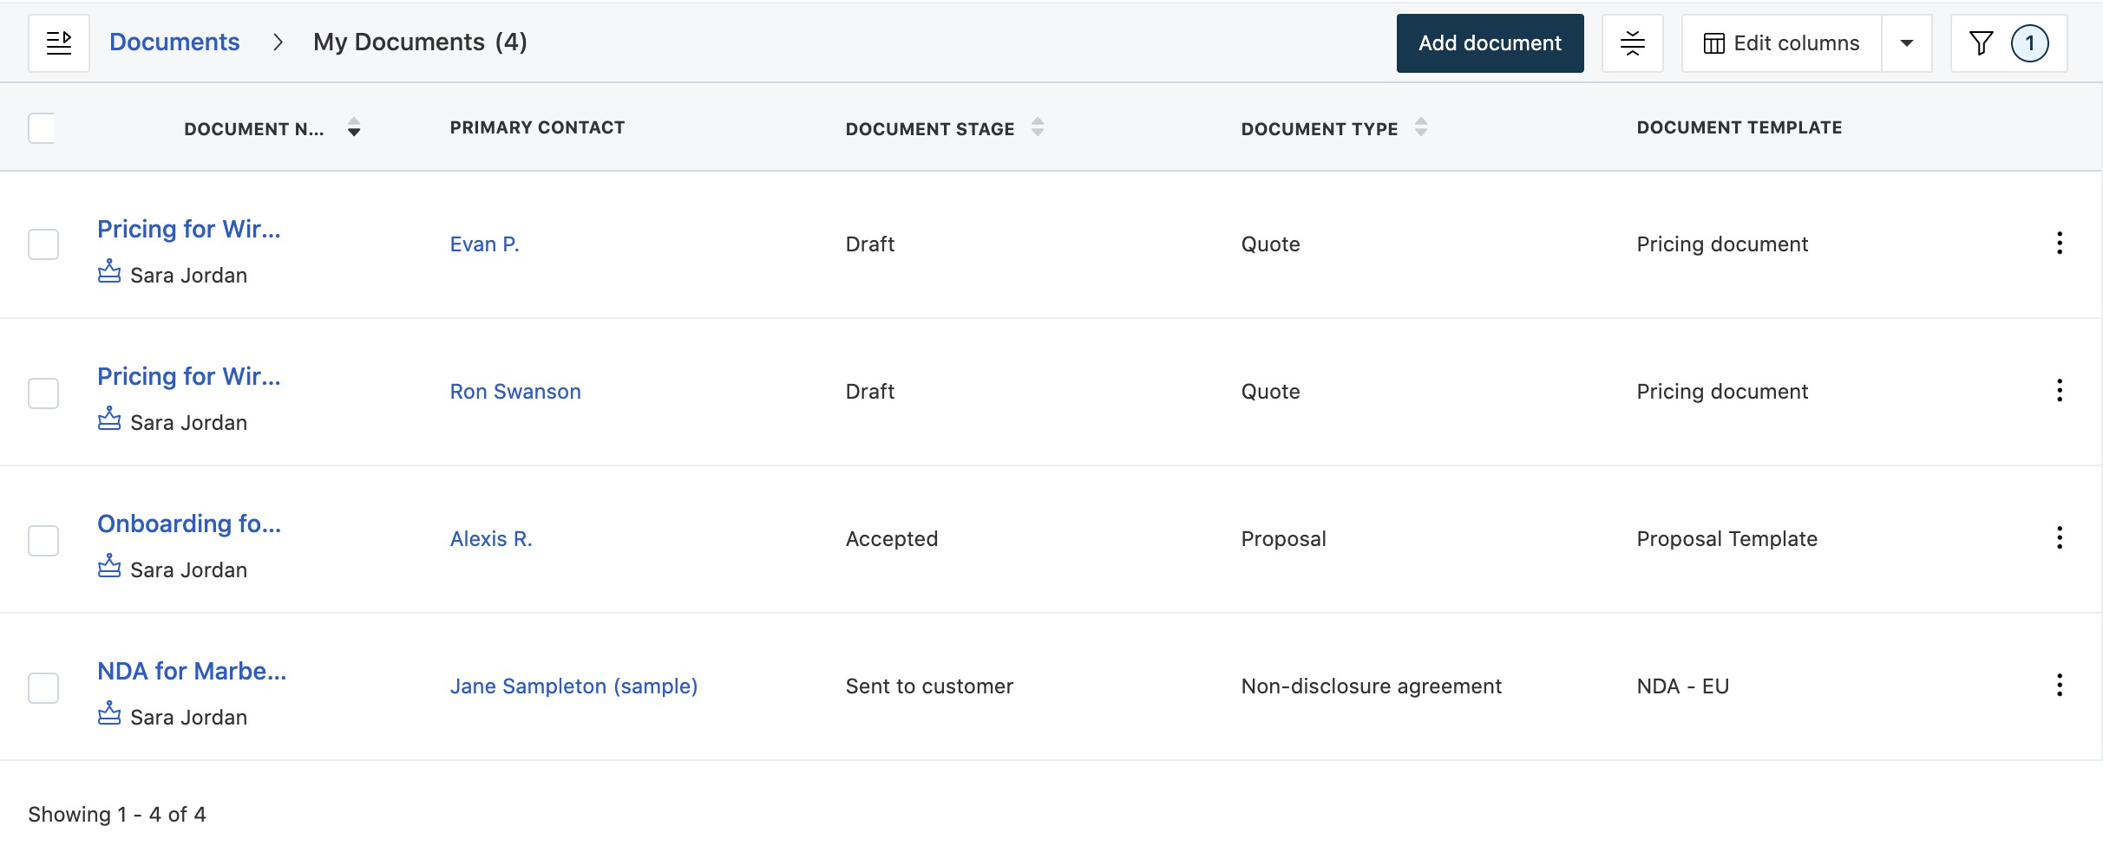Click the breadcrumb chevron separator
2103x865 pixels.
click(x=278, y=42)
